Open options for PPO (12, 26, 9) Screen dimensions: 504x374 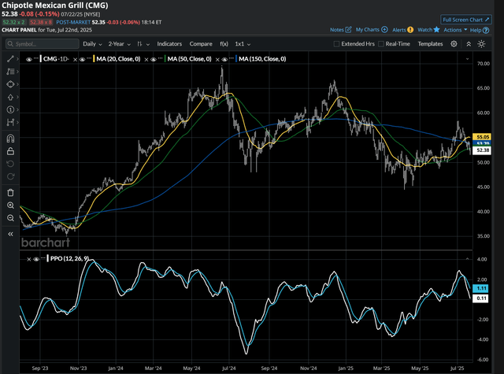click(43, 257)
